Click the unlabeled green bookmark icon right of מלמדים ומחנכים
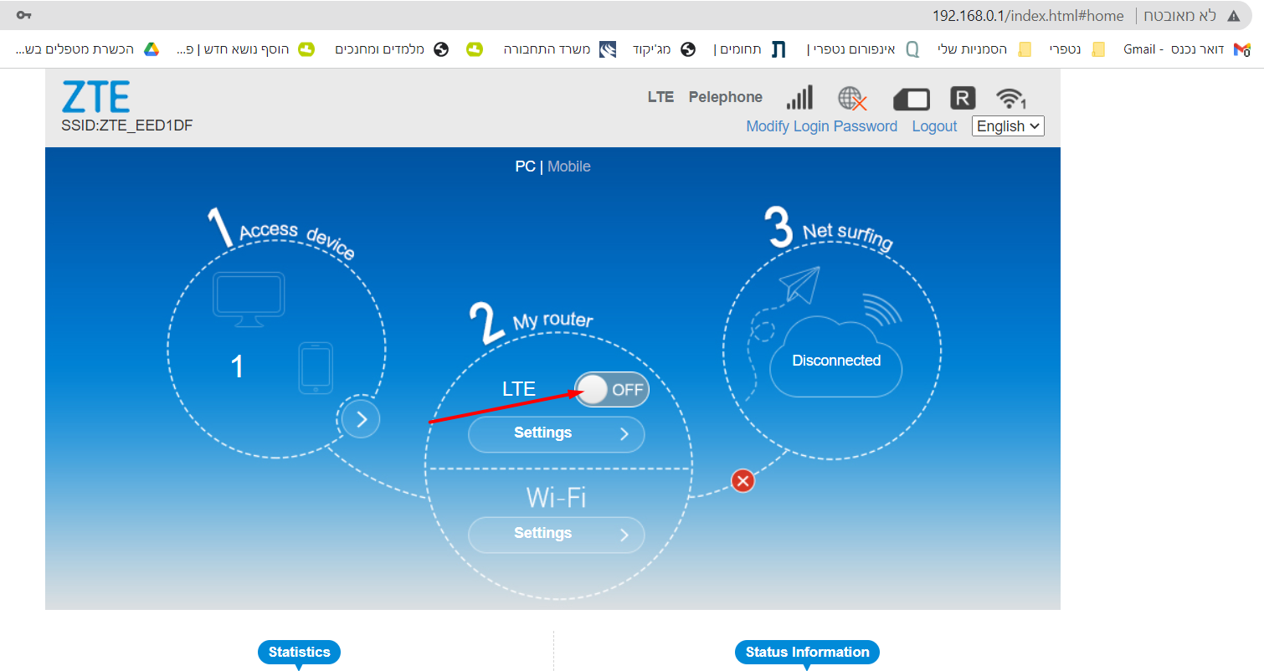Image resolution: width=1264 pixels, height=671 pixels. click(x=475, y=49)
